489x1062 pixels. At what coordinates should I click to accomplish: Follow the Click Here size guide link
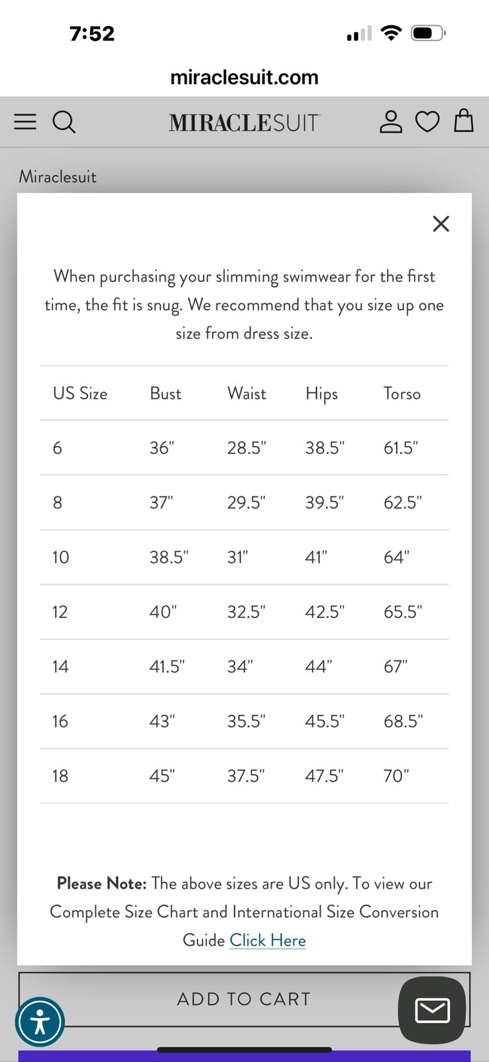(x=268, y=940)
